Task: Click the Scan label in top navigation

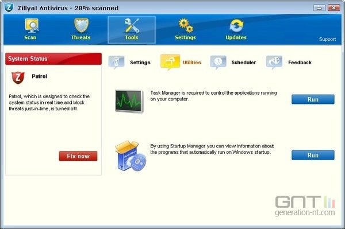Action: click(x=30, y=37)
